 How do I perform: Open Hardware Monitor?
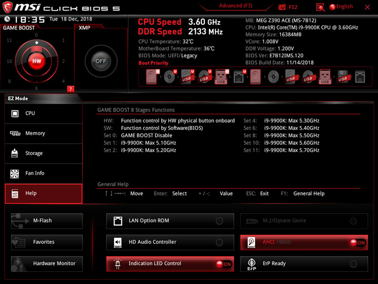[x=47, y=263]
